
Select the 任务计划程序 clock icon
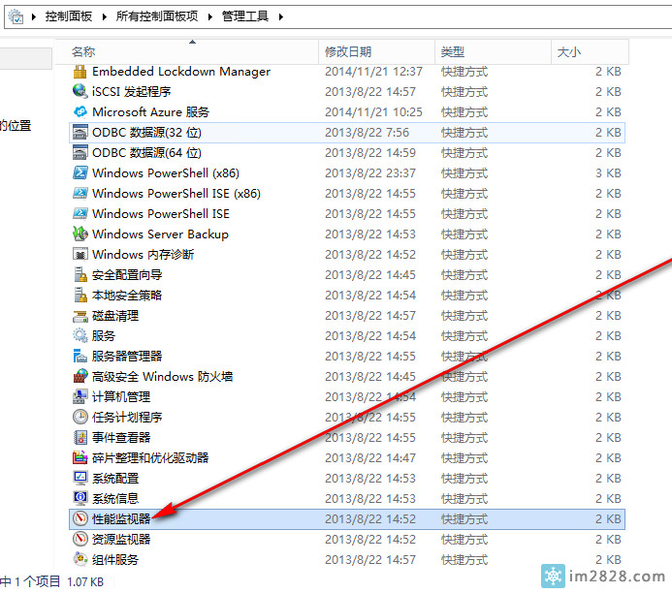click(x=80, y=417)
